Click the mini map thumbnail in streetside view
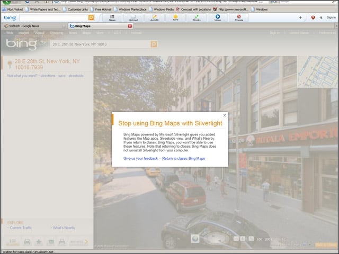339x254 pixels. 318,72
